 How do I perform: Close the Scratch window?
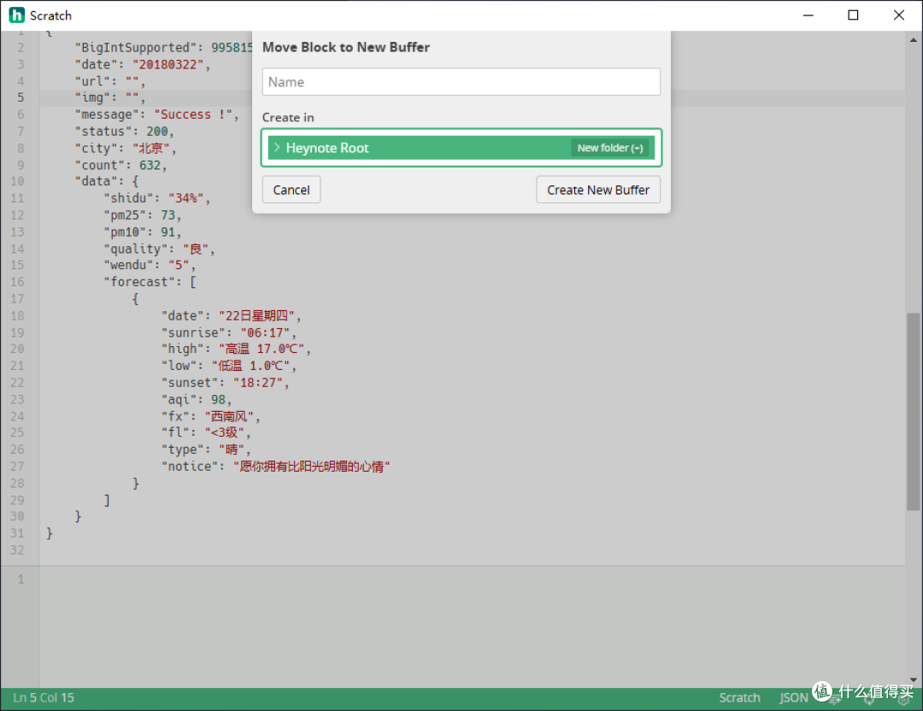pyautogui.click(x=899, y=15)
